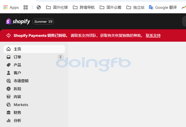This screenshot has width=186, height=127.
Task: Click the orders count badge 2
Action: [x=60, y=57]
